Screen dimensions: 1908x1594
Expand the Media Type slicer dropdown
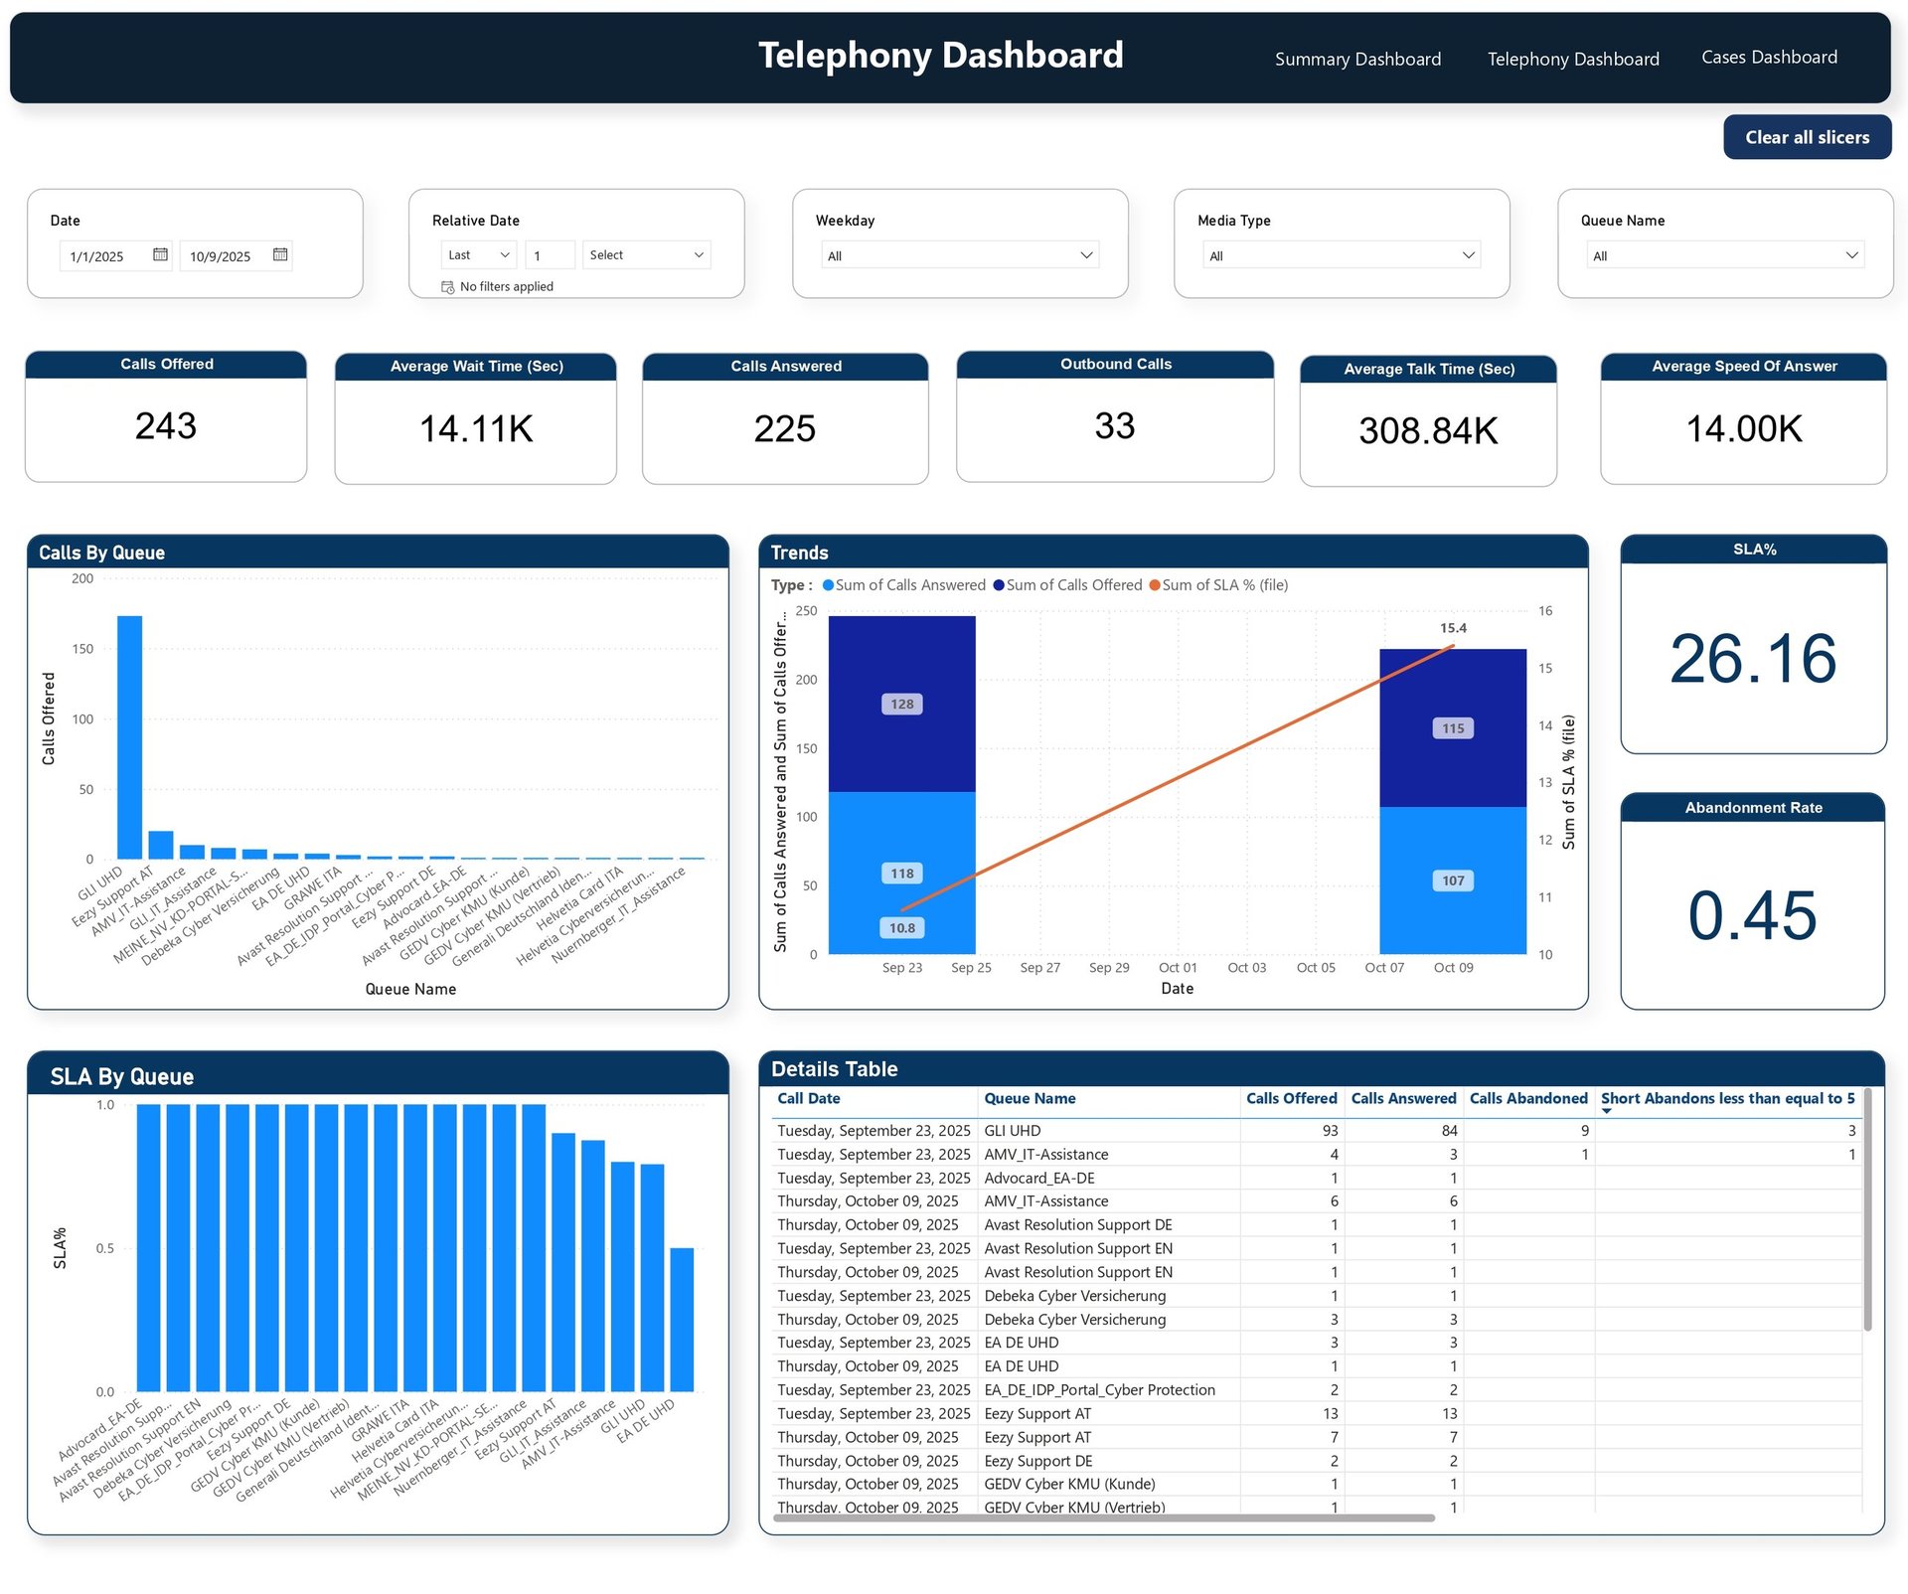(1468, 255)
